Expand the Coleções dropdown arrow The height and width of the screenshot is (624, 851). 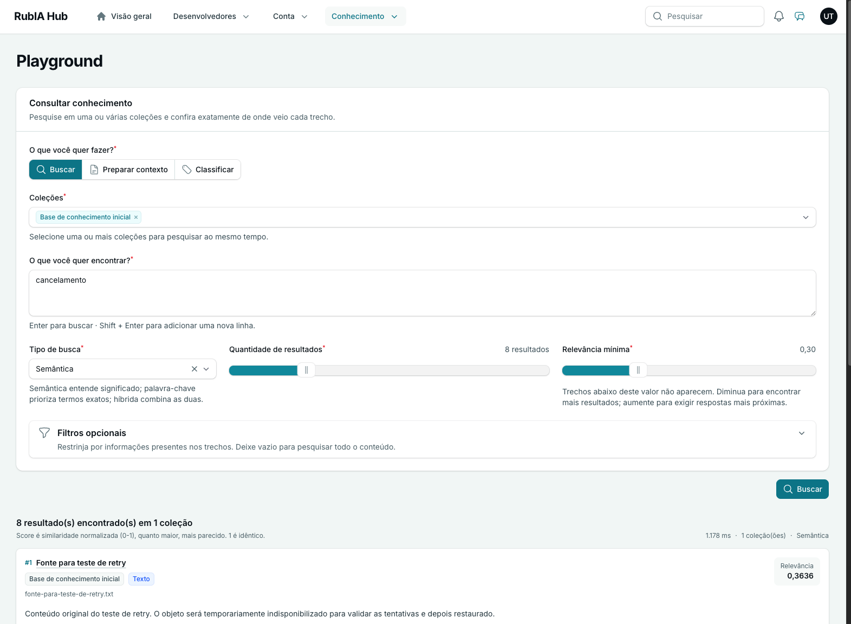805,217
